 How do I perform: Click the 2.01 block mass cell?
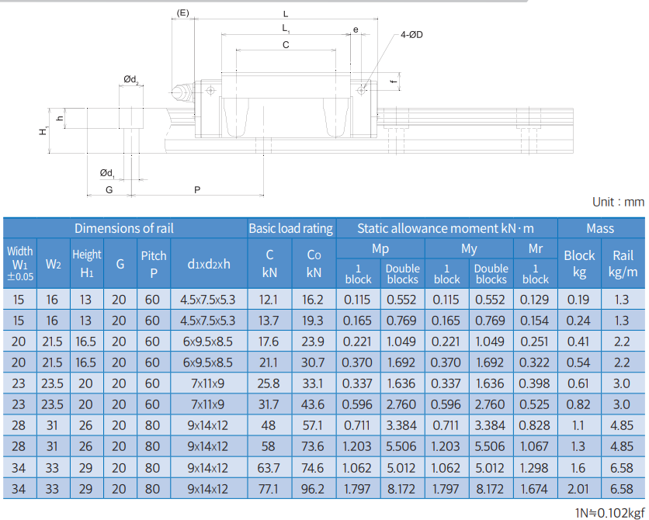(x=579, y=488)
